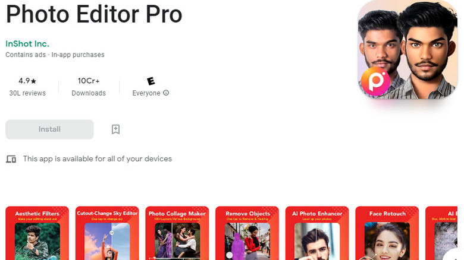Open the InShot Inc. developer link
Viewport: 464px width, 260px height.
point(27,44)
